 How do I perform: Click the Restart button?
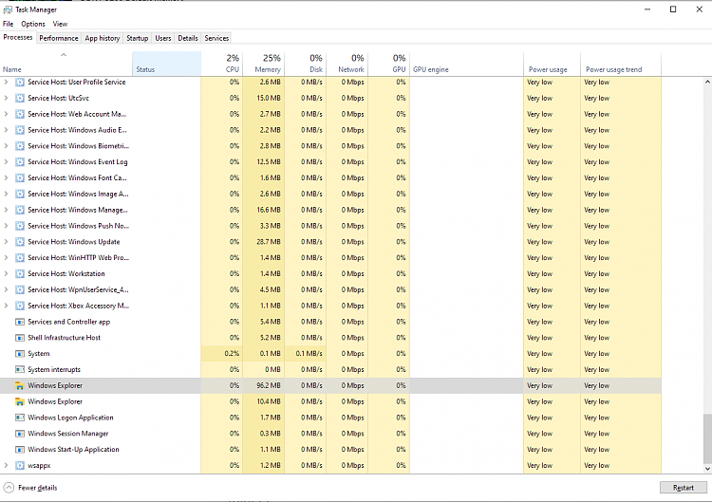(x=683, y=488)
